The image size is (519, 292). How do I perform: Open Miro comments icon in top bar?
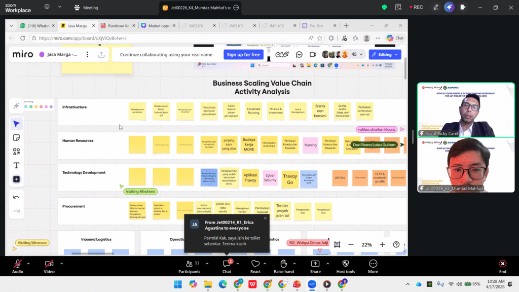click(299, 55)
